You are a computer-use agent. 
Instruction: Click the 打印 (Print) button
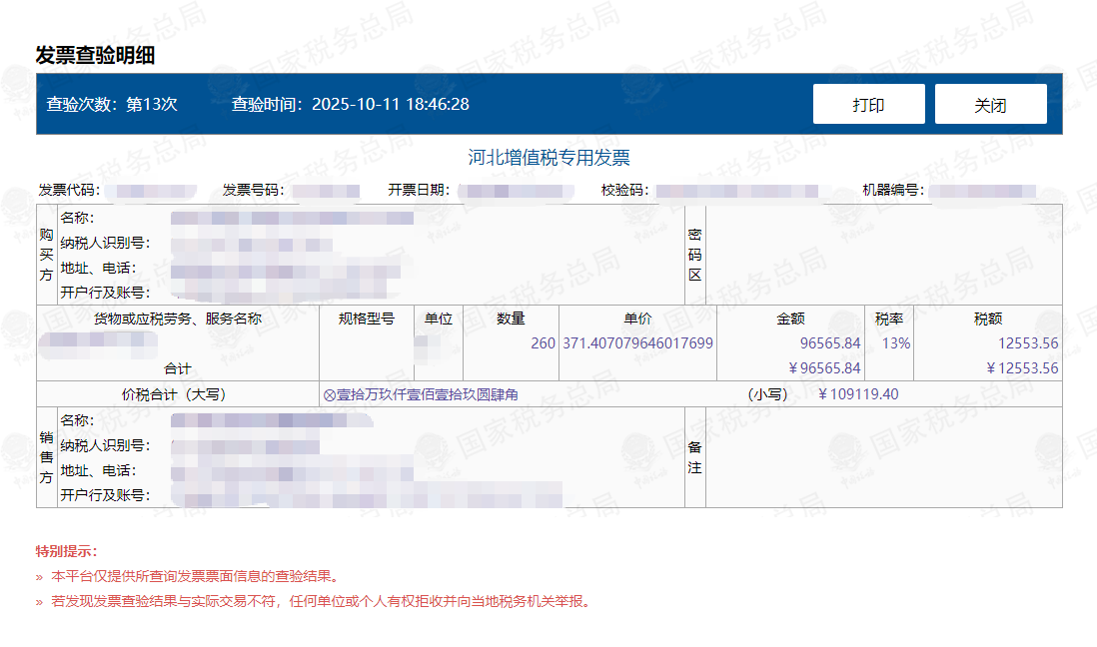[868, 103]
